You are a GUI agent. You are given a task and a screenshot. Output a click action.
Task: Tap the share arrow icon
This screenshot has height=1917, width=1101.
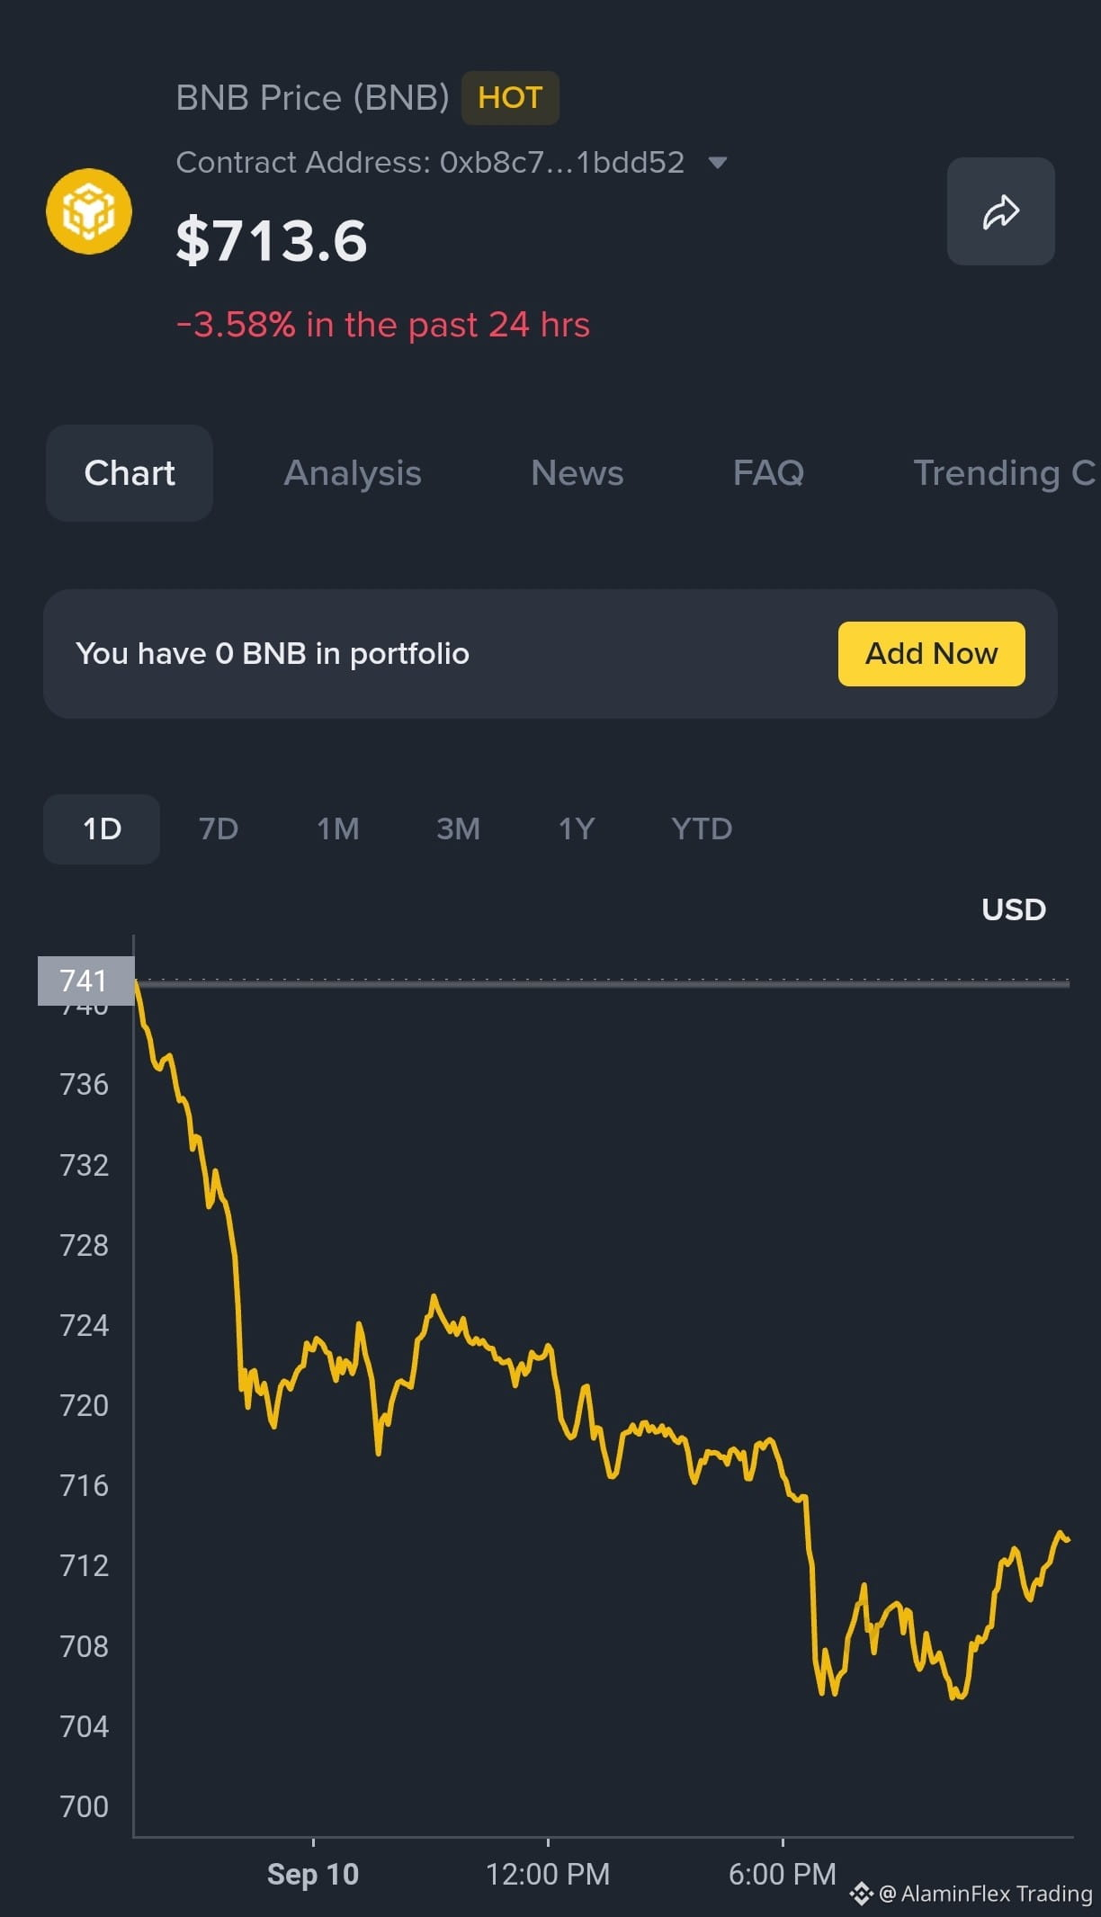(x=1000, y=211)
